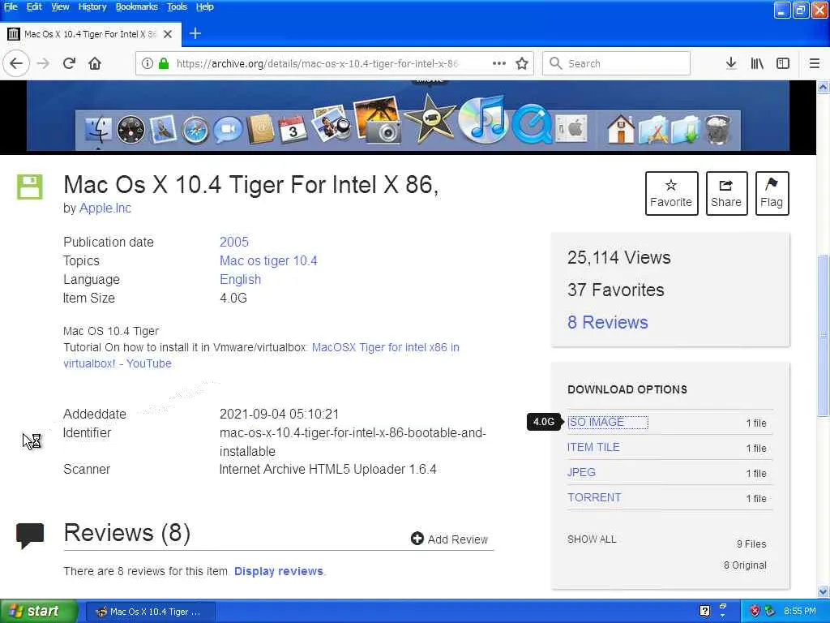This screenshot has height=623, width=830.
Task: Open the Mac os tiger 10.4 topic link
Action: tap(268, 260)
